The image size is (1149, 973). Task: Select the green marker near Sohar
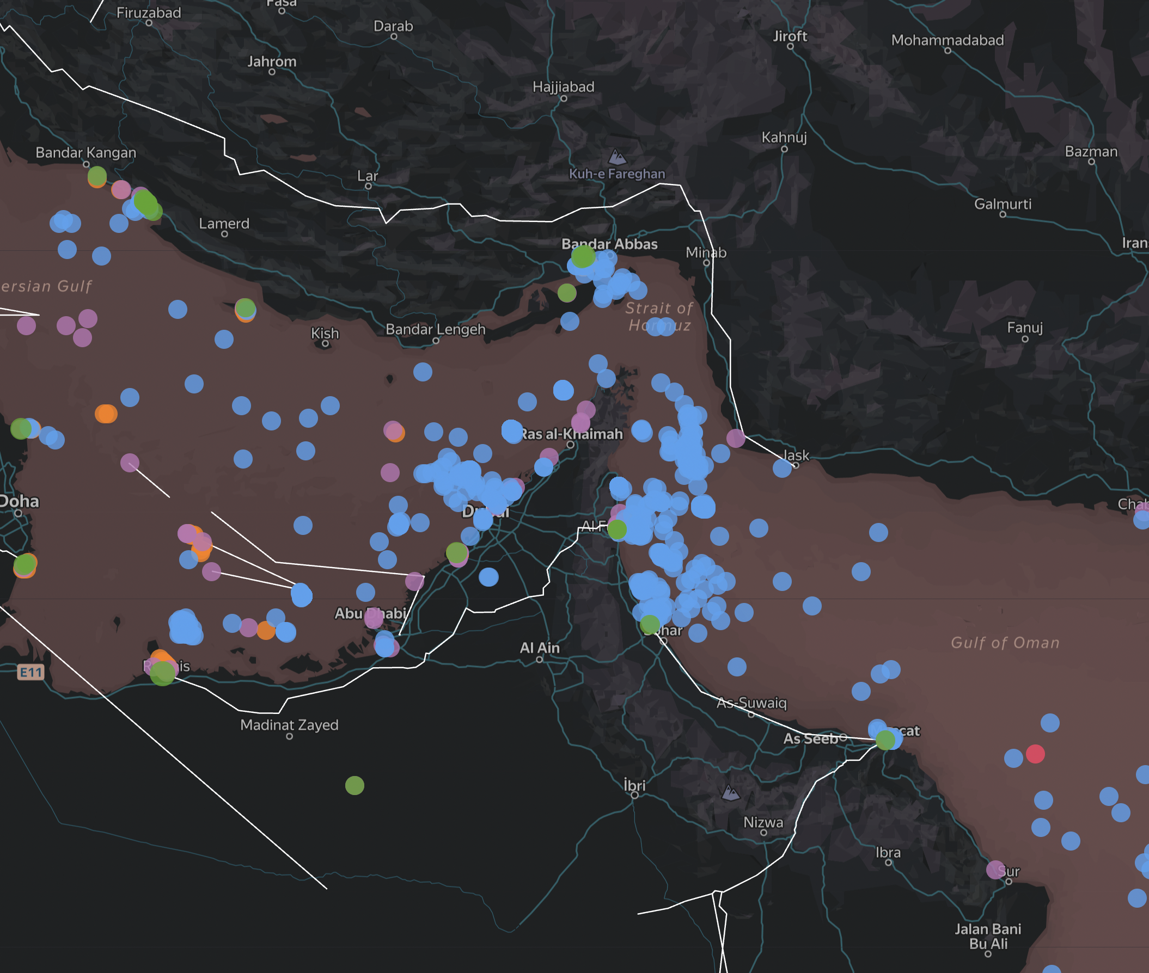click(650, 624)
